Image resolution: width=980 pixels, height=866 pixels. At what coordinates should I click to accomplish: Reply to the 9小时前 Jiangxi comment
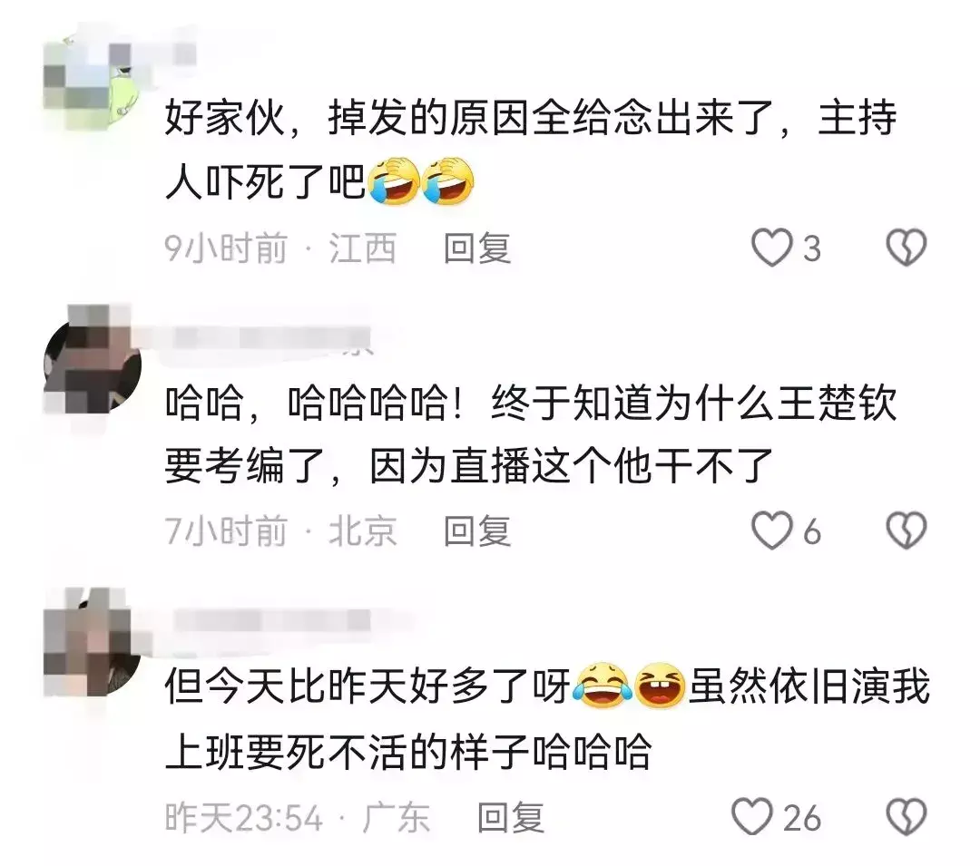pyautogui.click(x=477, y=248)
